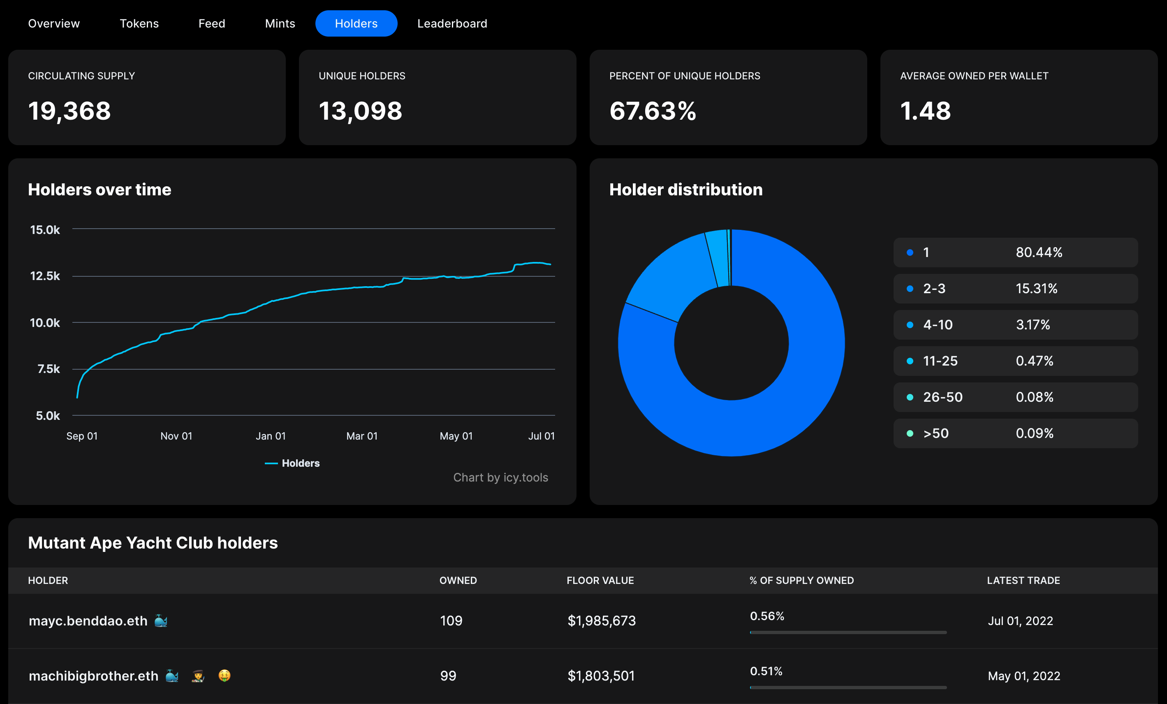Click whale icon next to mayc.benddao.eth
This screenshot has width=1167, height=704.
tap(161, 621)
